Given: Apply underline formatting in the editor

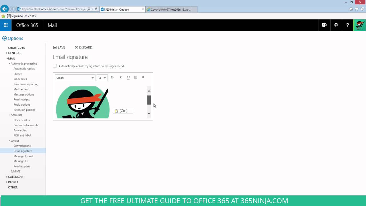Looking at the screenshot, I should pos(128,77).
